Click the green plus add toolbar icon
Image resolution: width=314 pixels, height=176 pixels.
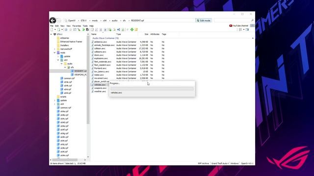(x=132, y=29)
